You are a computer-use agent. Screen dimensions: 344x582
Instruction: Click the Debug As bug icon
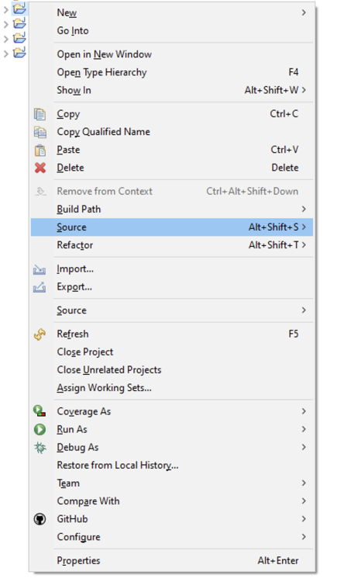pos(40,447)
